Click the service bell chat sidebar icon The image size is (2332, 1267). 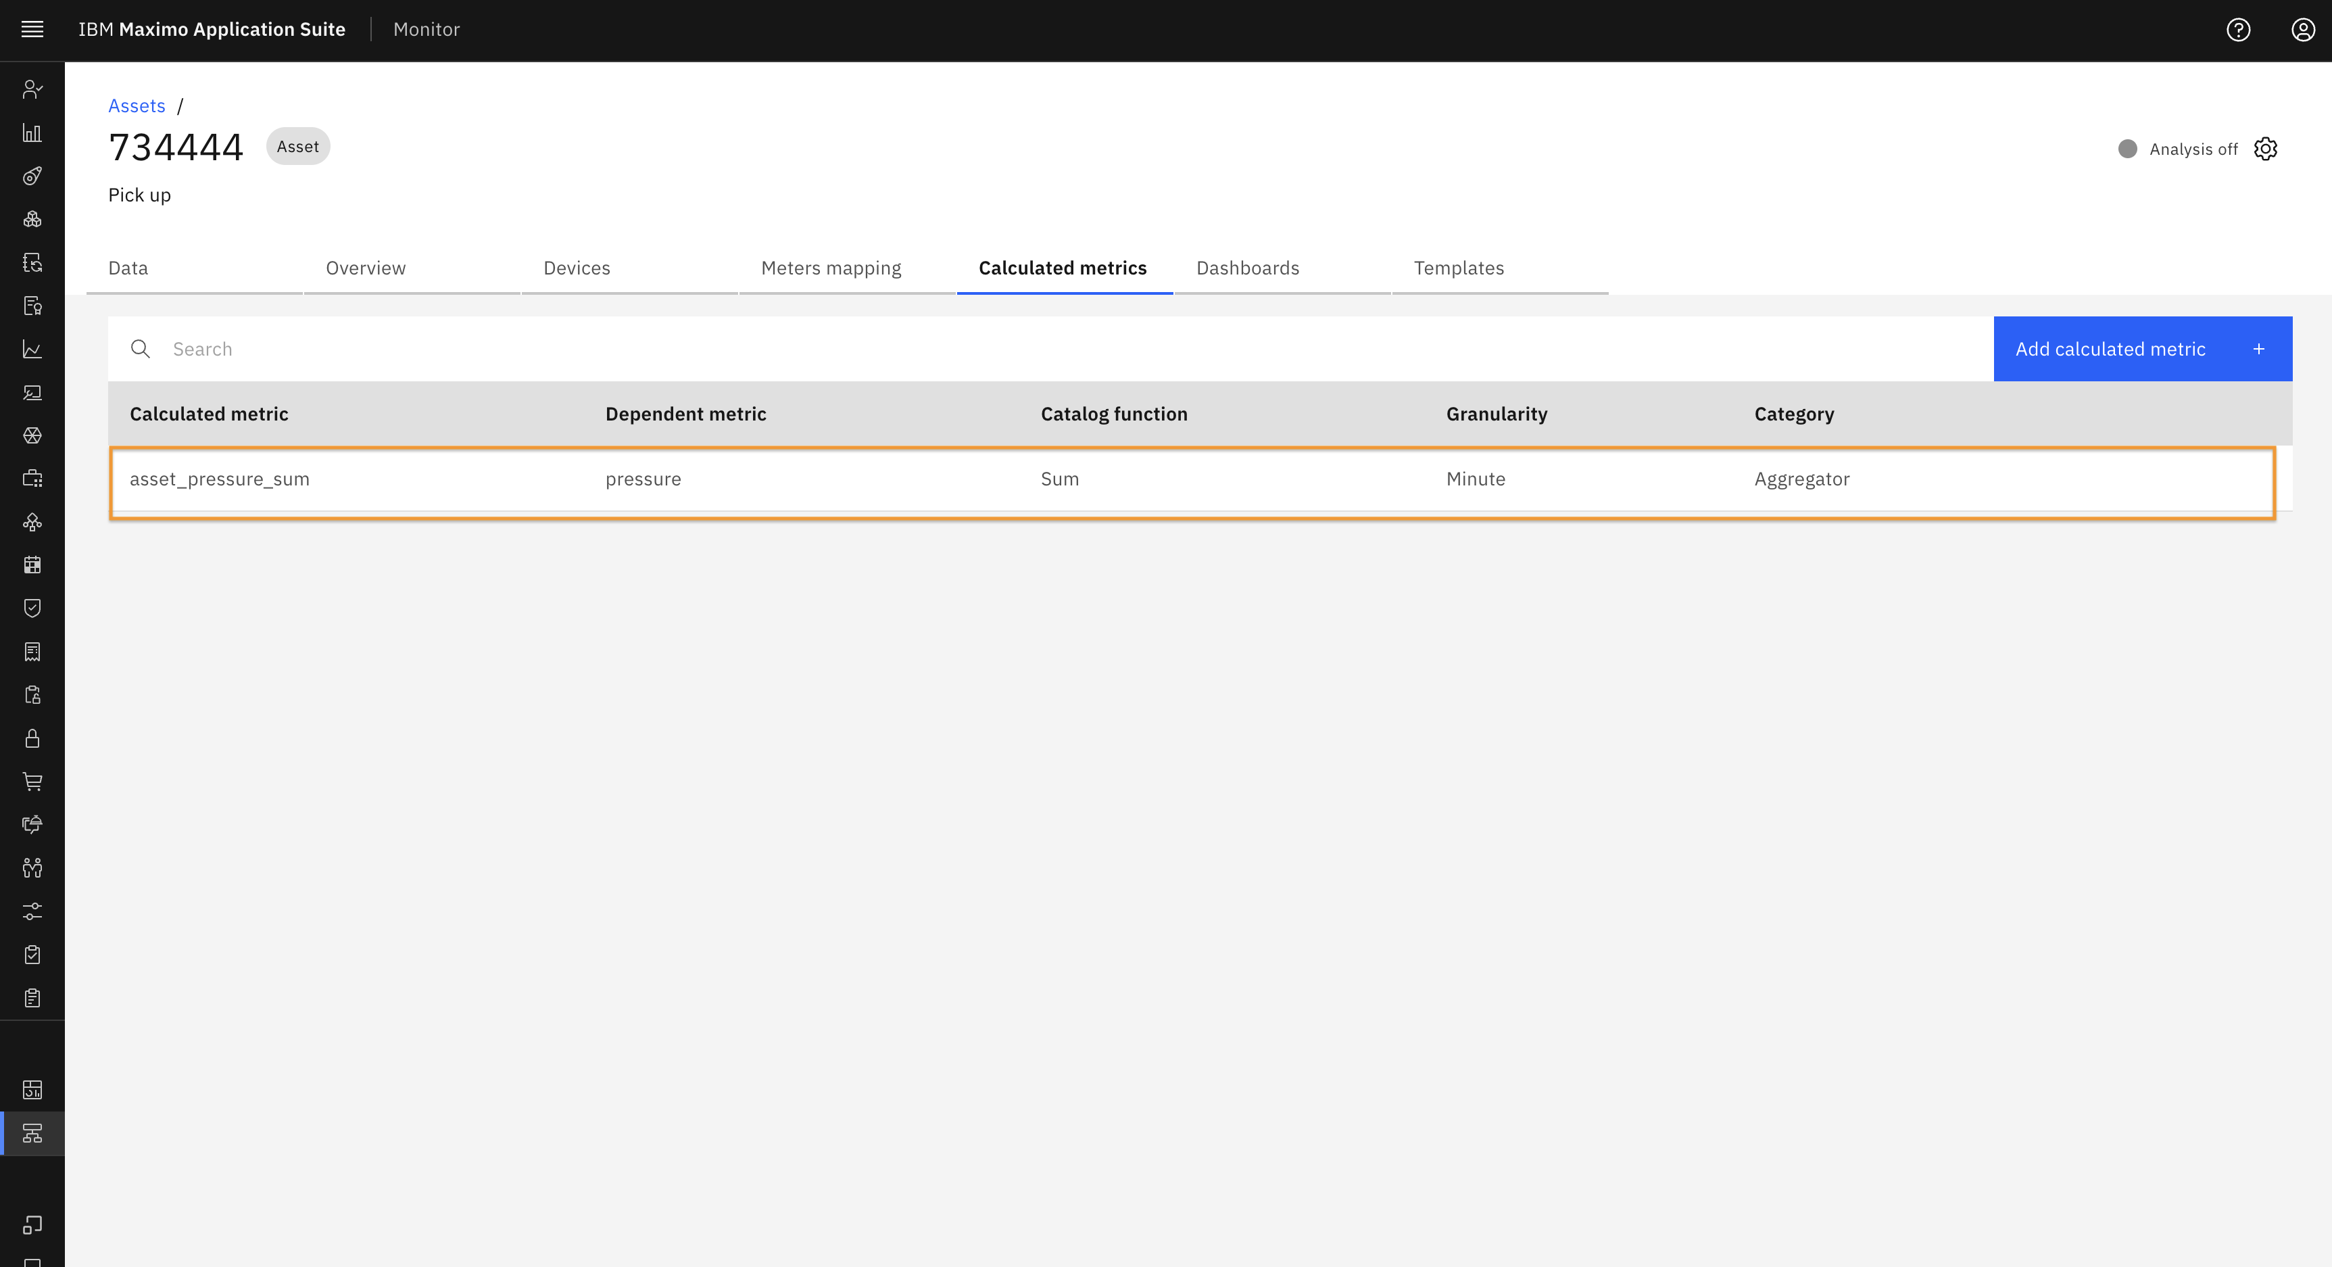32,824
